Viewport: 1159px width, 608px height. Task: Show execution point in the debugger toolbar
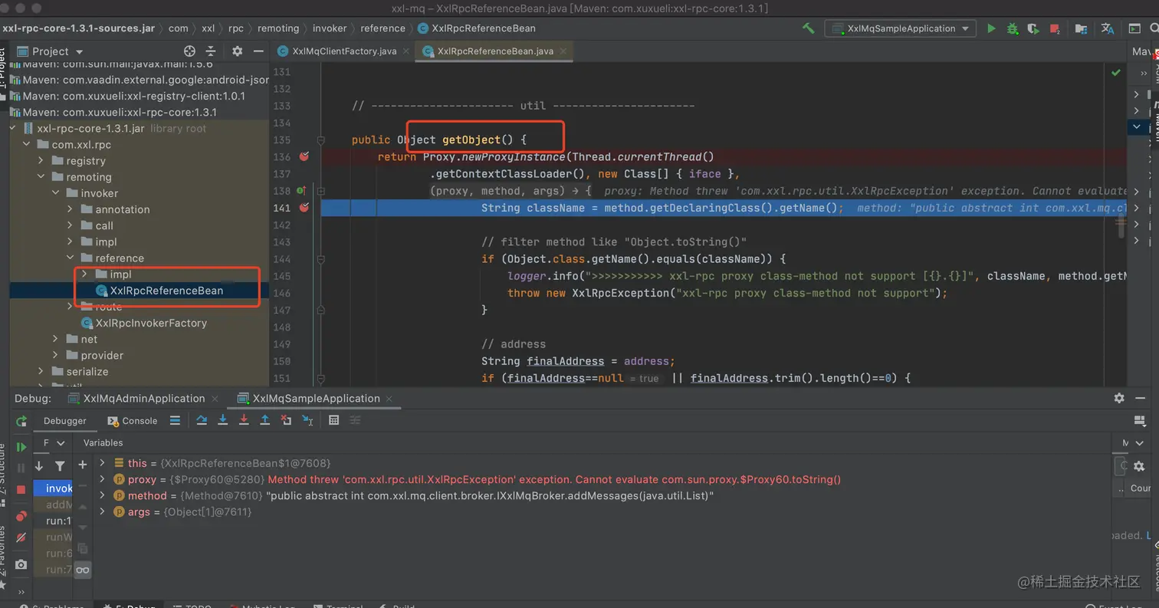click(x=175, y=420)
